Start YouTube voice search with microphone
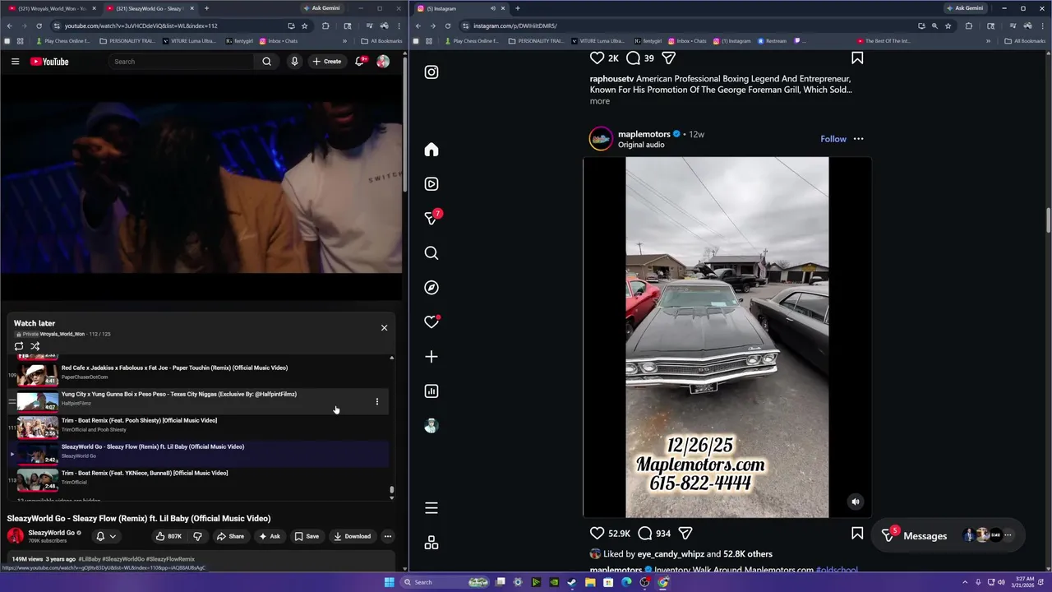1052x592 pixels. coord(294,62)
